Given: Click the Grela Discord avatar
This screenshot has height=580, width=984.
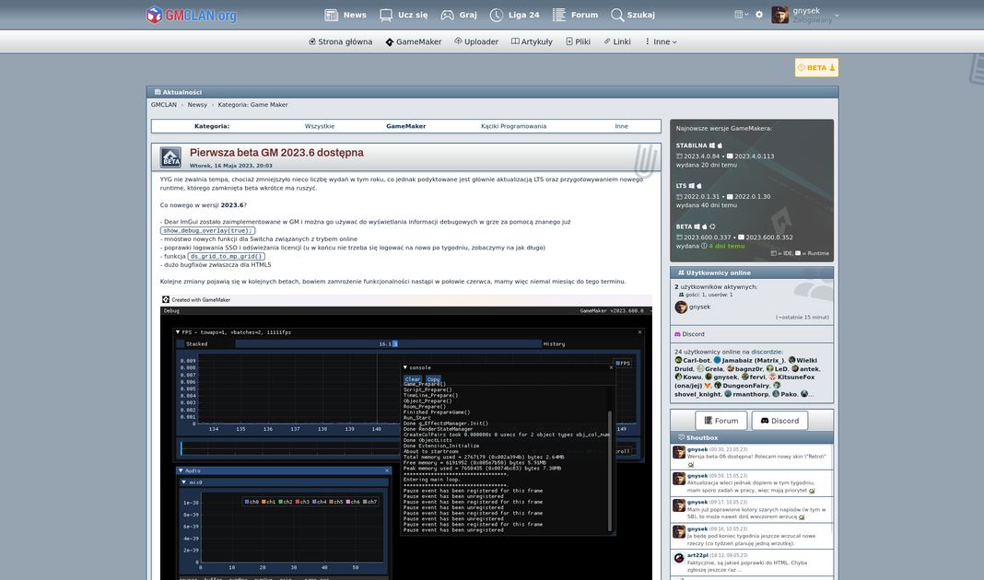Looking at the screenshot, I should tap(700, 368).
